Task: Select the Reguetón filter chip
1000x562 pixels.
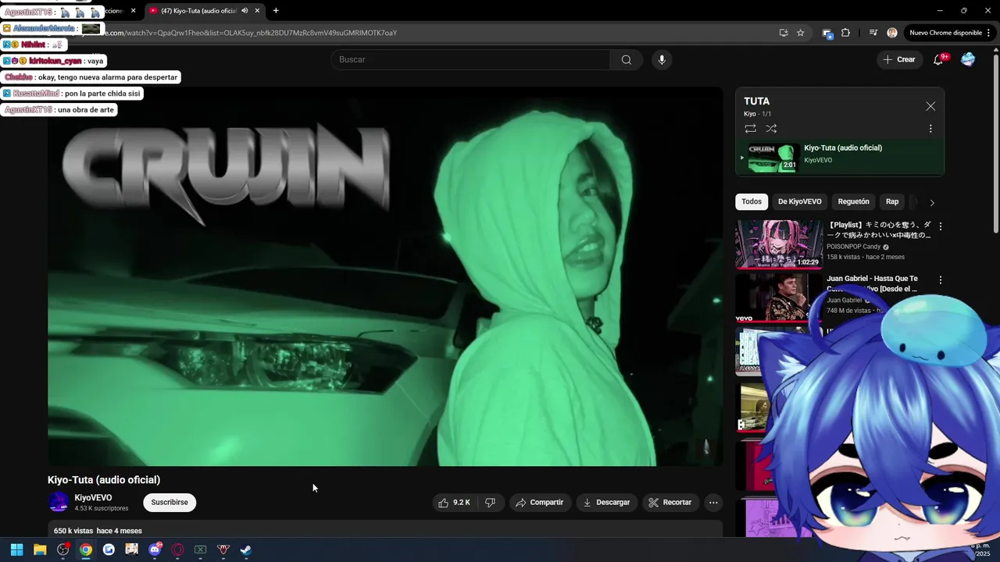Action: (853, 201)
